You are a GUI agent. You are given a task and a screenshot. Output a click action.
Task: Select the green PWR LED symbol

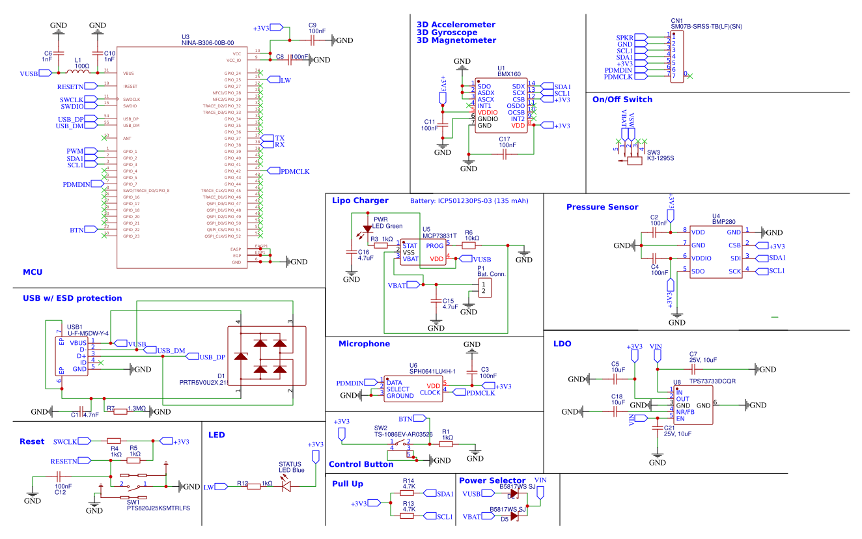pos(368,229)
